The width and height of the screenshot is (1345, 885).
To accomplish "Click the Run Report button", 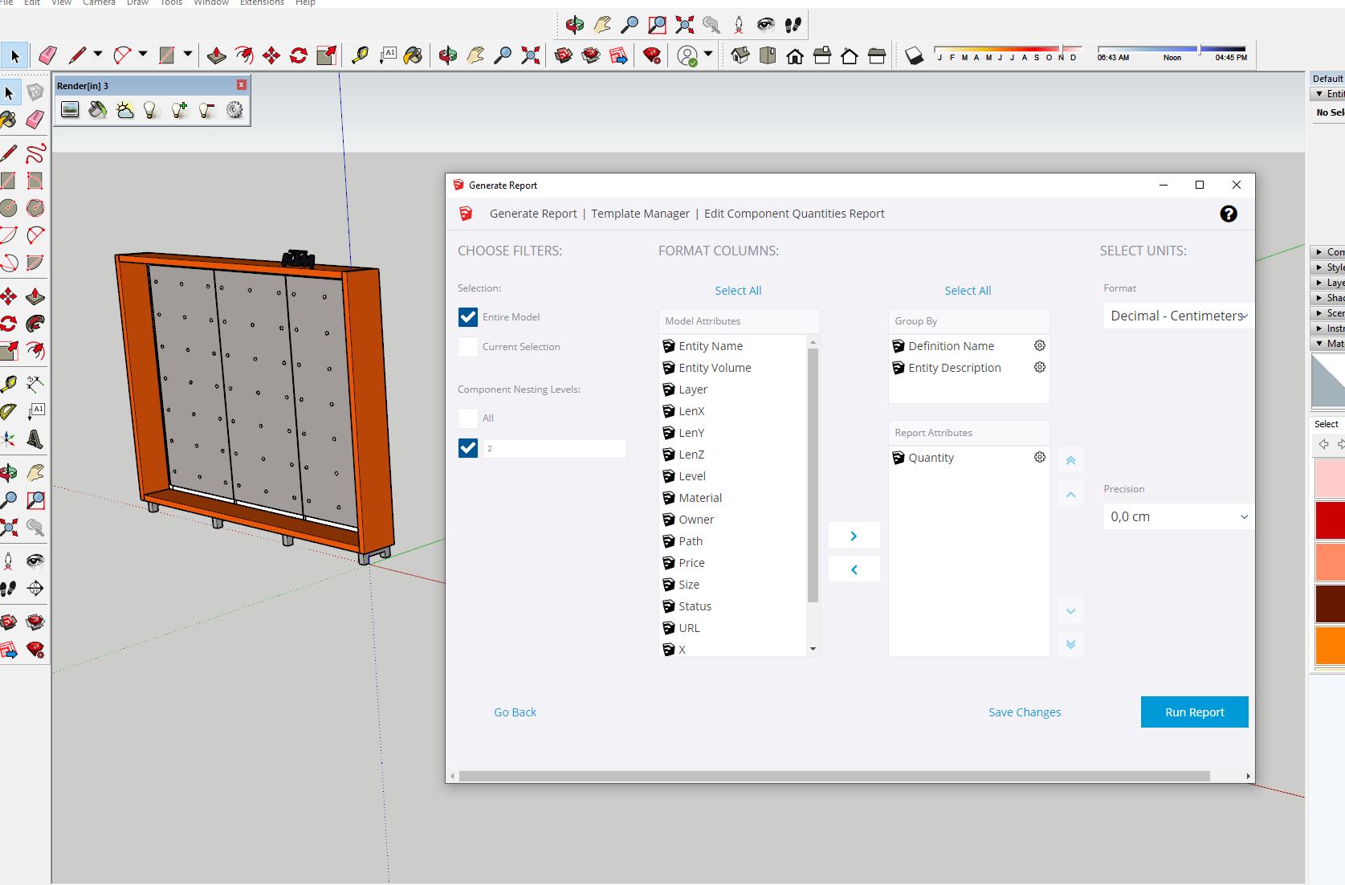I will point(1195,712).
